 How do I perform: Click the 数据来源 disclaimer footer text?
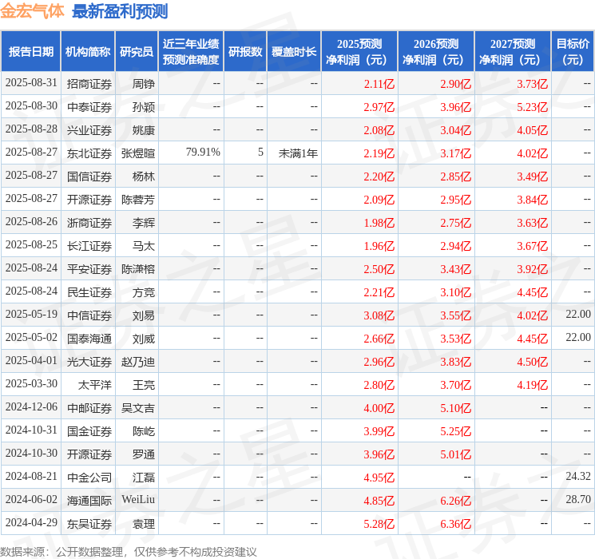point(129,551)
